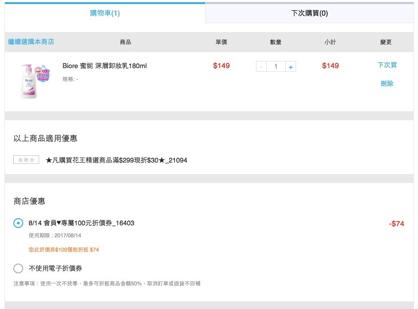Click the 以上商品適用優惠 heading
Image resolution: width=418 pixels, height=309 pixels.
point(45,138)
